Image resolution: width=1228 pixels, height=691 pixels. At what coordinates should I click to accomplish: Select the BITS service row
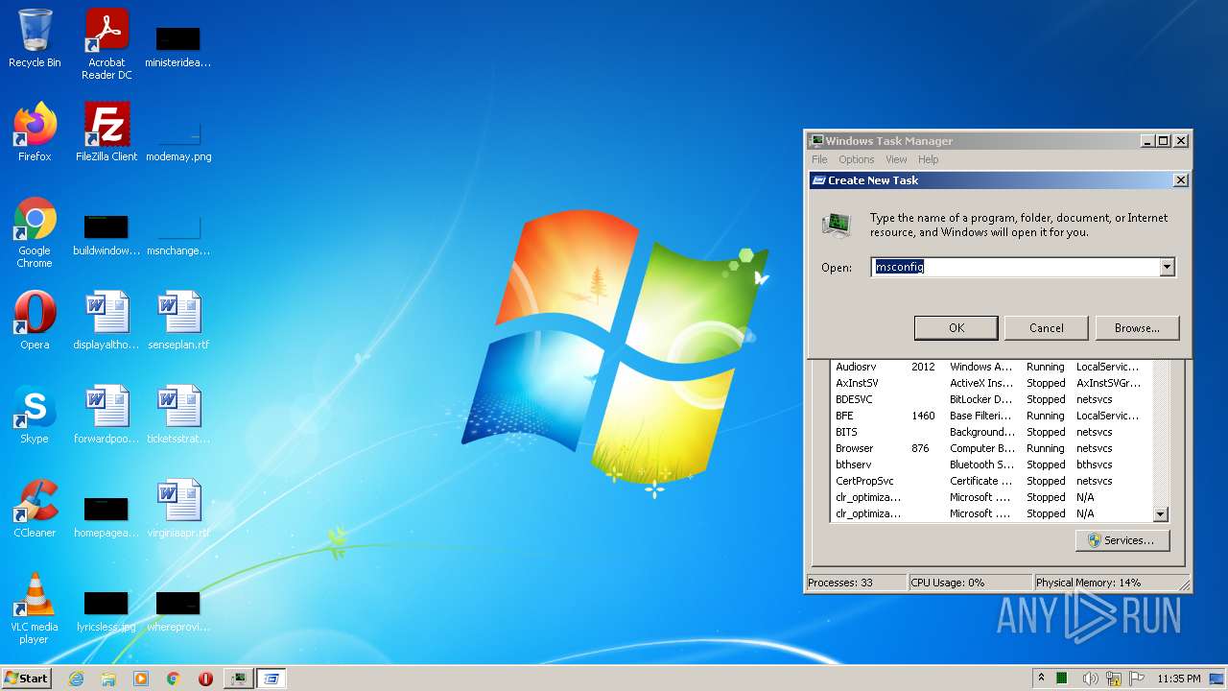(x=992, y=432)
